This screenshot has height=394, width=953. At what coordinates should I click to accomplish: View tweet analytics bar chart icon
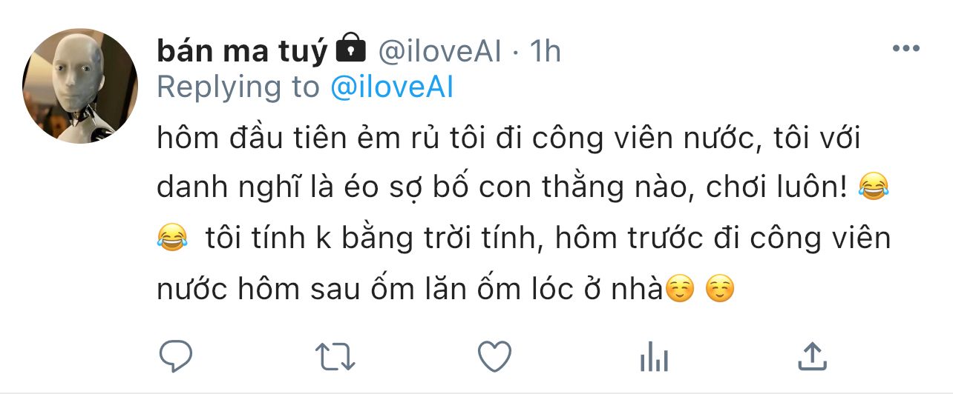654,358
